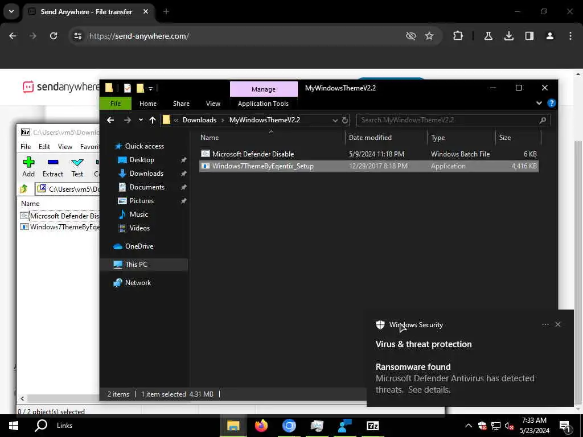Image resolution: width=583 pixels, height=437 pixels.
Task: Open Documents in navigation pane
Action: [146, 187]
